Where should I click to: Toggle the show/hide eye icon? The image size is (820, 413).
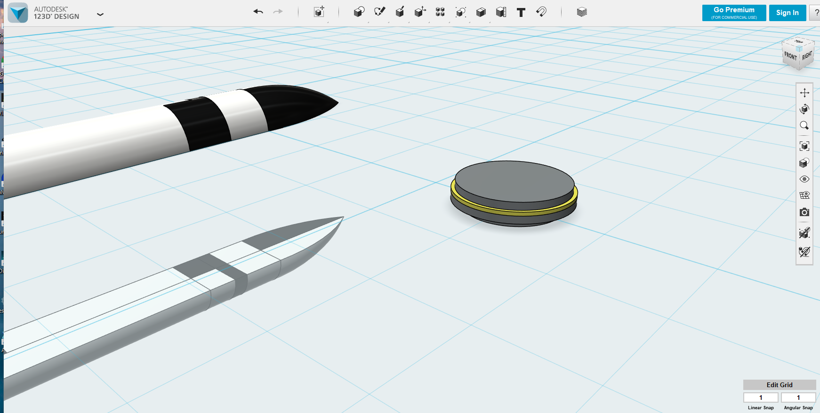click(804, 179)
